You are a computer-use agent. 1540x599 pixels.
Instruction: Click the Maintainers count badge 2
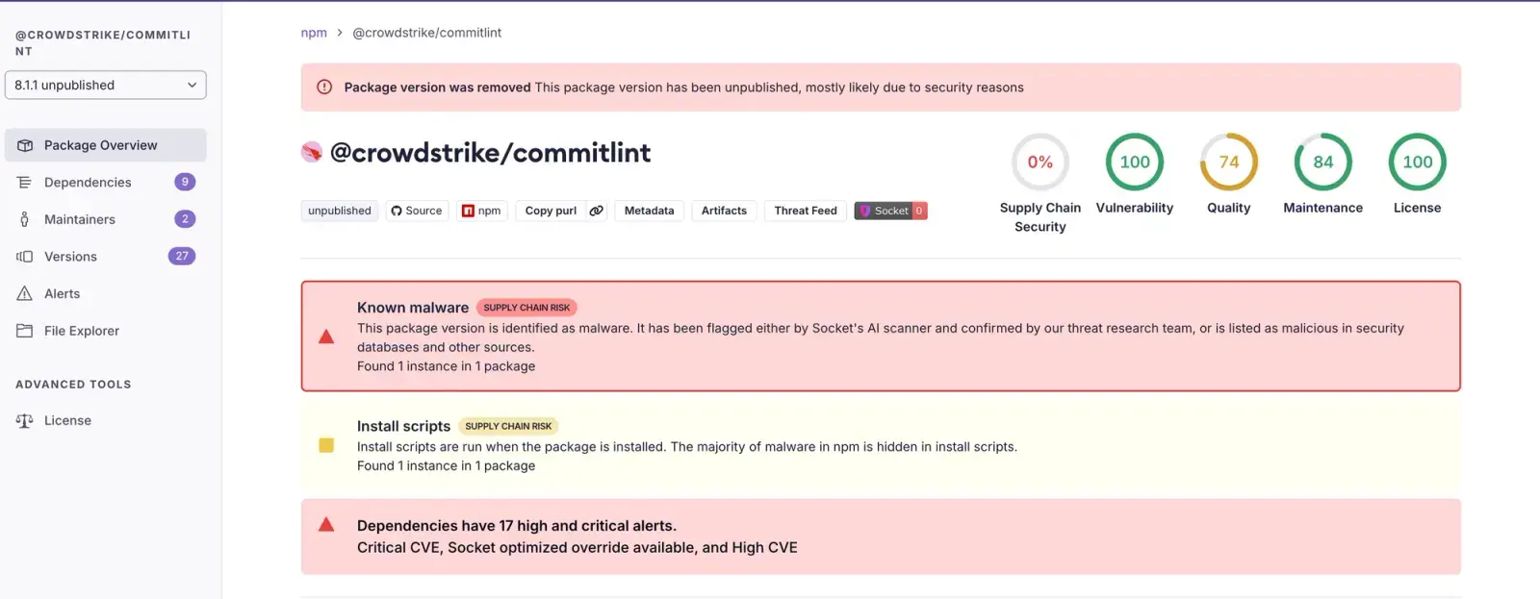(185, 219)
